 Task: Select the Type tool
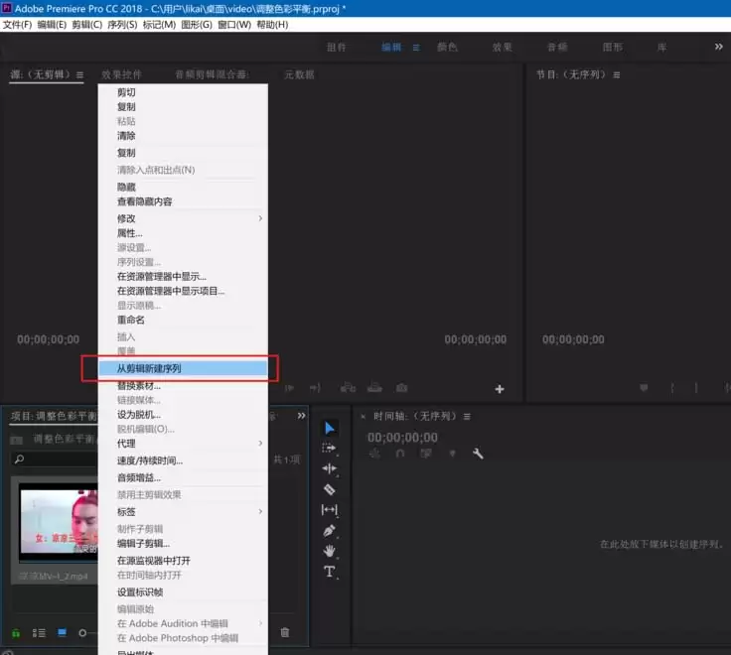[330, 572]
